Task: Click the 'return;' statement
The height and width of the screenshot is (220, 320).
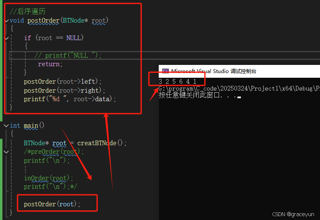Action: pos(50,64)
